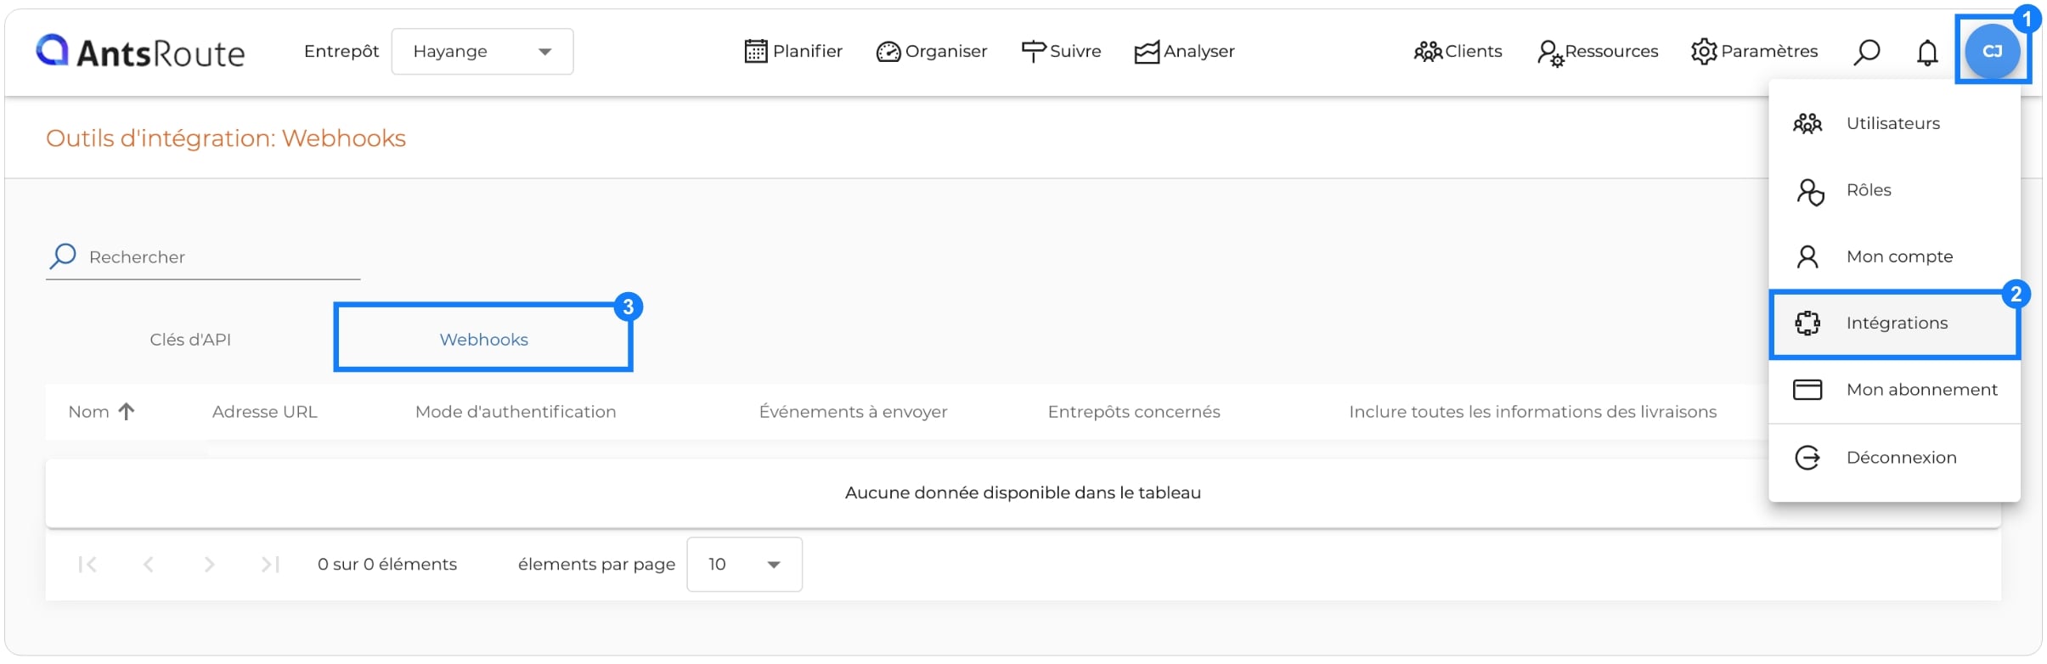Image resolution: width=2047 pixels, height=664 pixels.
Task: Click the Entrepôts concernés column header
Action: click(1134, 412)
